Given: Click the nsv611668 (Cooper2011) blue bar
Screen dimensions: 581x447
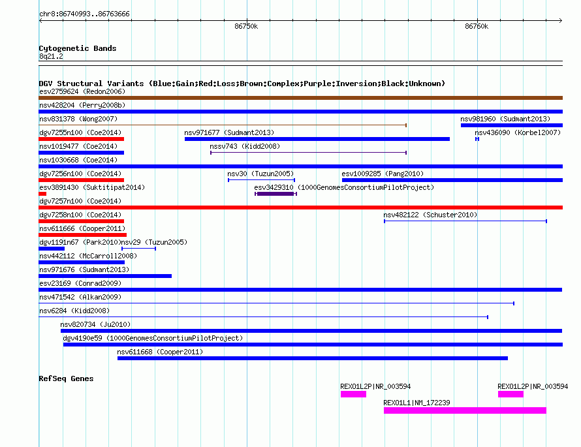Looking at the screenshot, I should pyautogui.click(x=312, y=358).
